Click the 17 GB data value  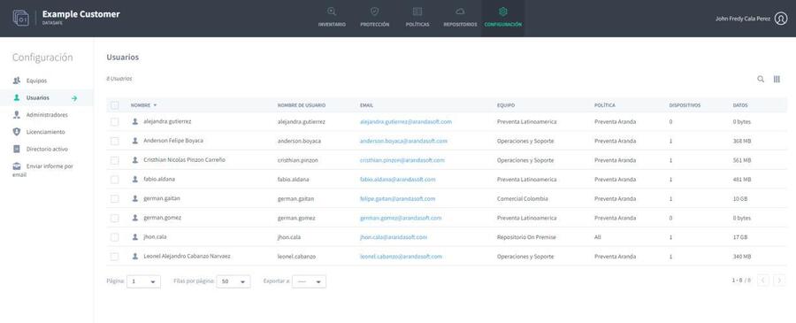pyautogui.click(x=740, y=237)
